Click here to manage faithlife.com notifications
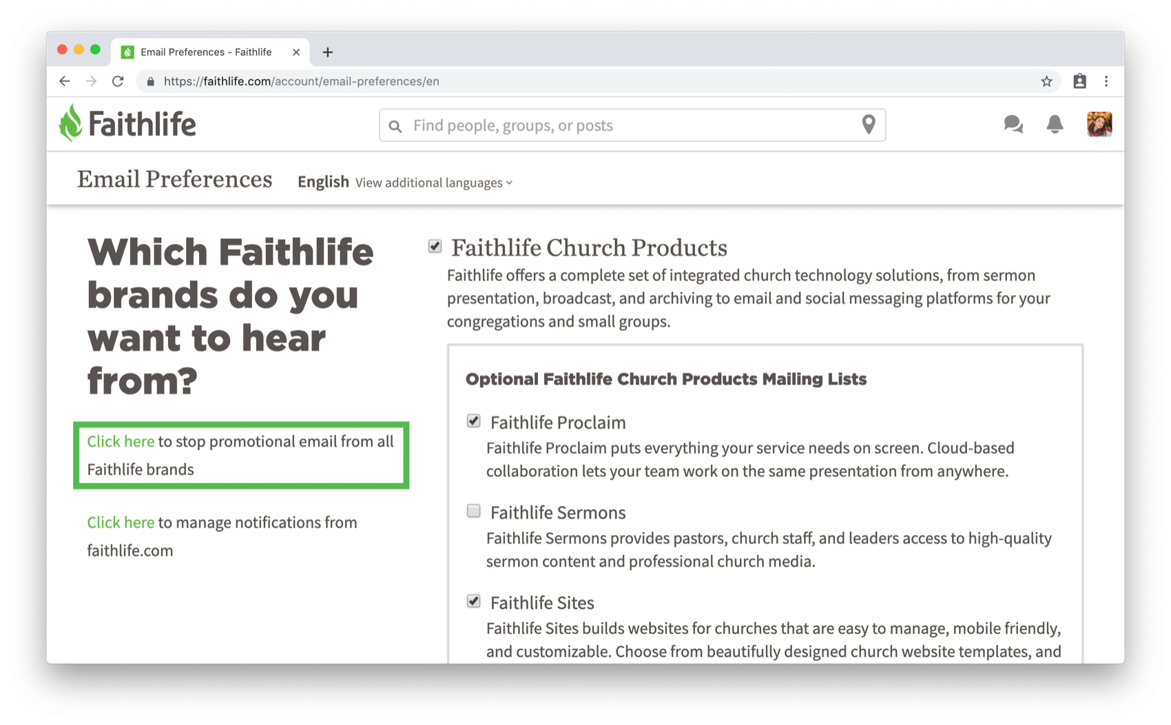Screen dimensions: 1171x725 [121, 522]
